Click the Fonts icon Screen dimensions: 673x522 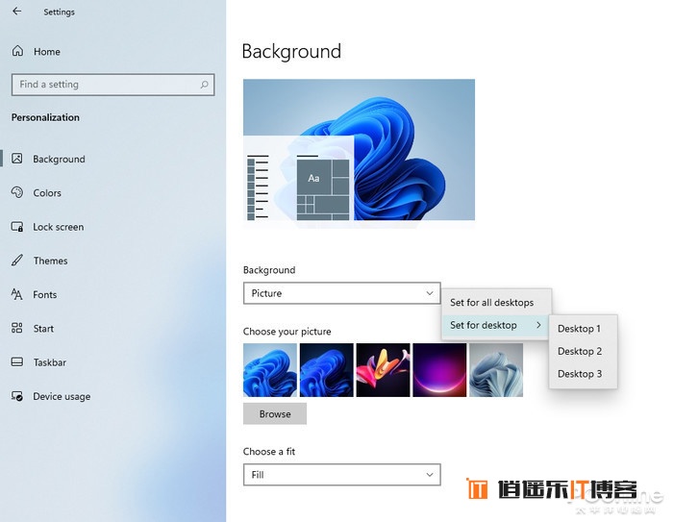(16, 294)
